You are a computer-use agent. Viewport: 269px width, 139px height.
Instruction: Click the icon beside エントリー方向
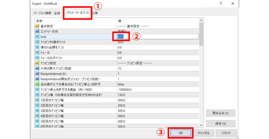[x=37, y=31]
